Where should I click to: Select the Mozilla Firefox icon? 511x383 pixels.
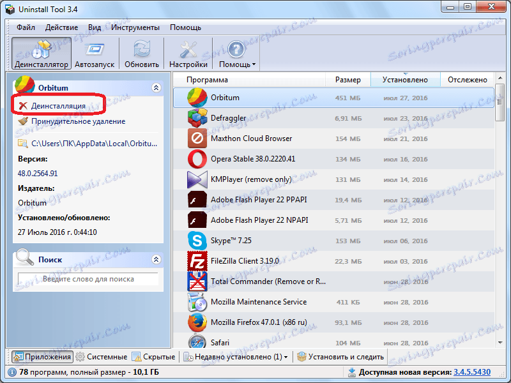[x=197, y=322]
